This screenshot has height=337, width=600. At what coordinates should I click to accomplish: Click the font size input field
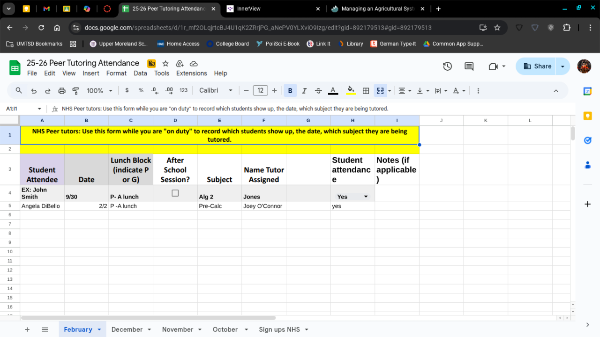click(260, 91)
